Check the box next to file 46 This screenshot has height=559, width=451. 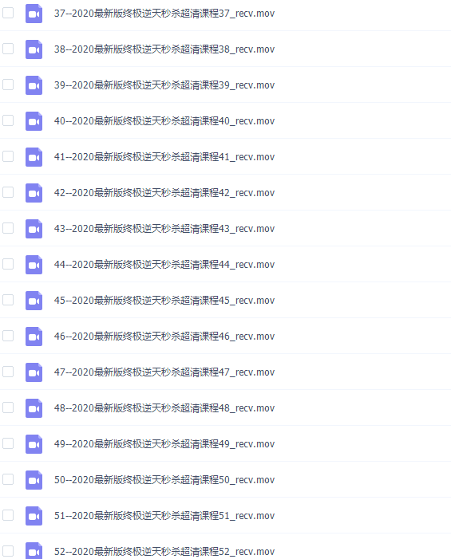pos(8,336)
